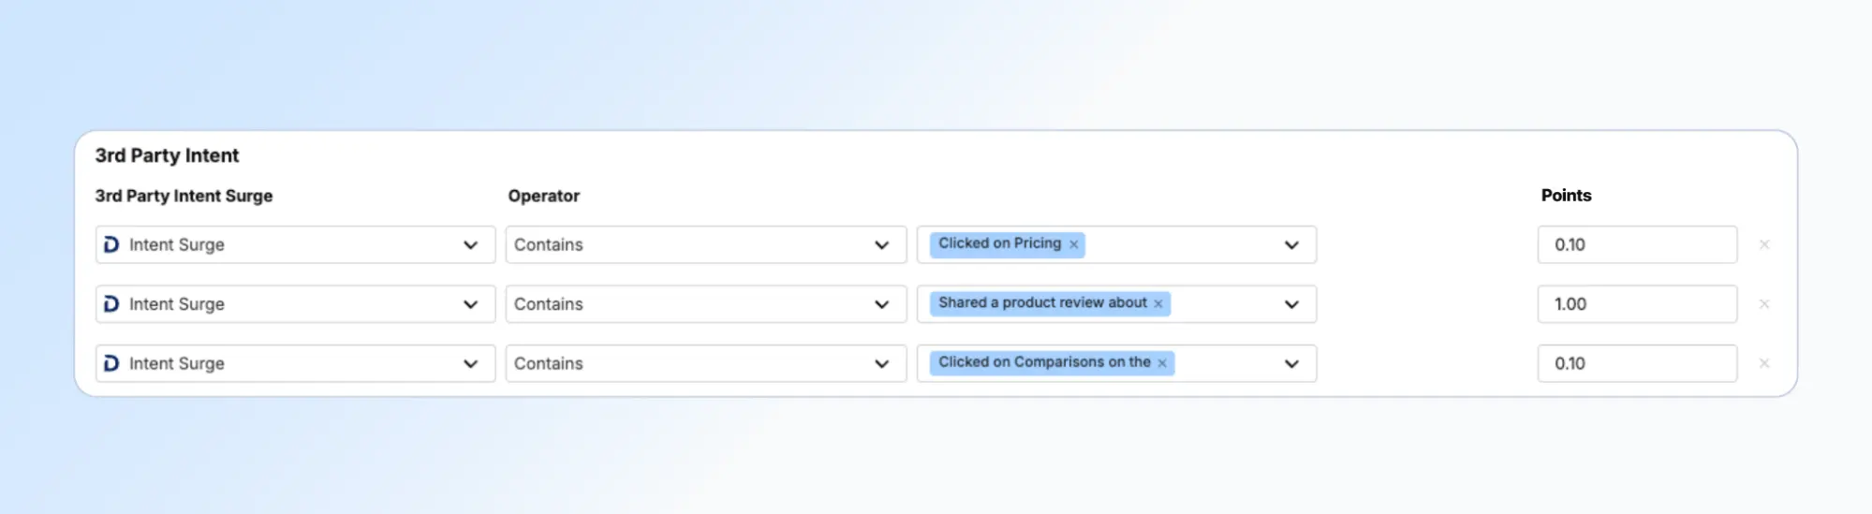Click the third row Points field showing 0.10
The image size is (1872, 514).
pyautogui.click(x=1636, y=363)
